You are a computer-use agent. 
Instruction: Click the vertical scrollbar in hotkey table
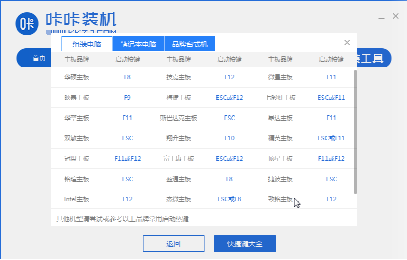pyautogui.click(x=355, y=131)
